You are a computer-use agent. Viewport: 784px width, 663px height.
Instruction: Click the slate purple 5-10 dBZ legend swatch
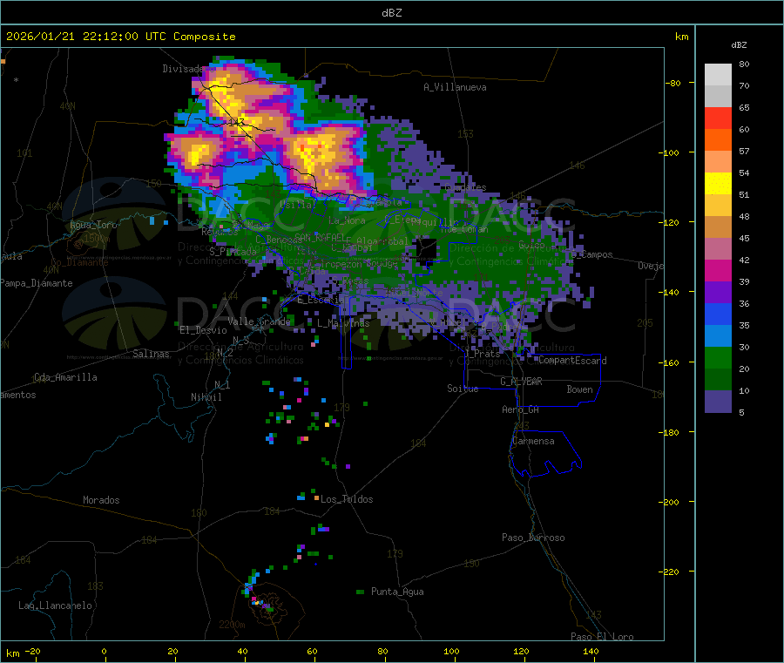point(718,402)
